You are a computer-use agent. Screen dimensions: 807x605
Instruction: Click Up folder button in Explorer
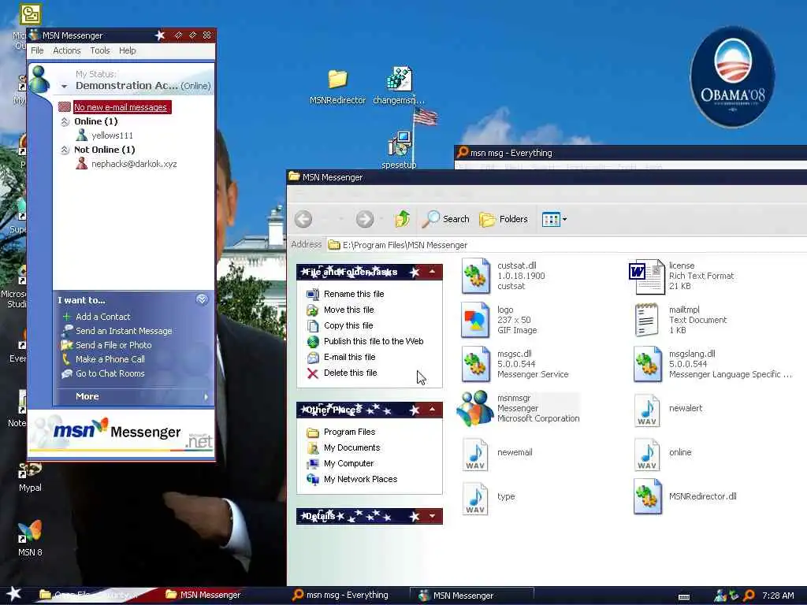[x=402, y=219]
